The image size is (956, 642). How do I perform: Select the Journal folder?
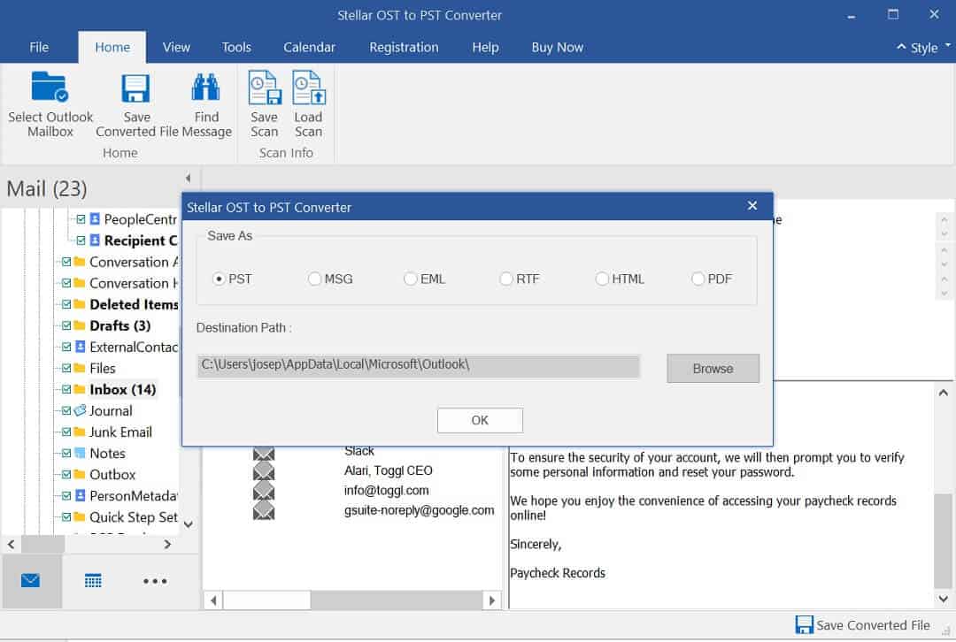point(111,410)
